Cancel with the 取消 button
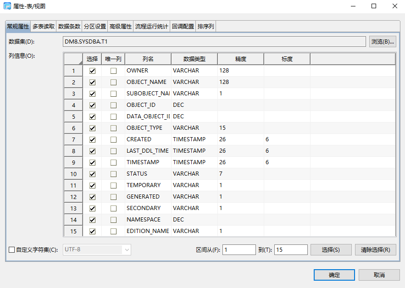This screenshot has width=405, height=288. (x=379, y=275)
